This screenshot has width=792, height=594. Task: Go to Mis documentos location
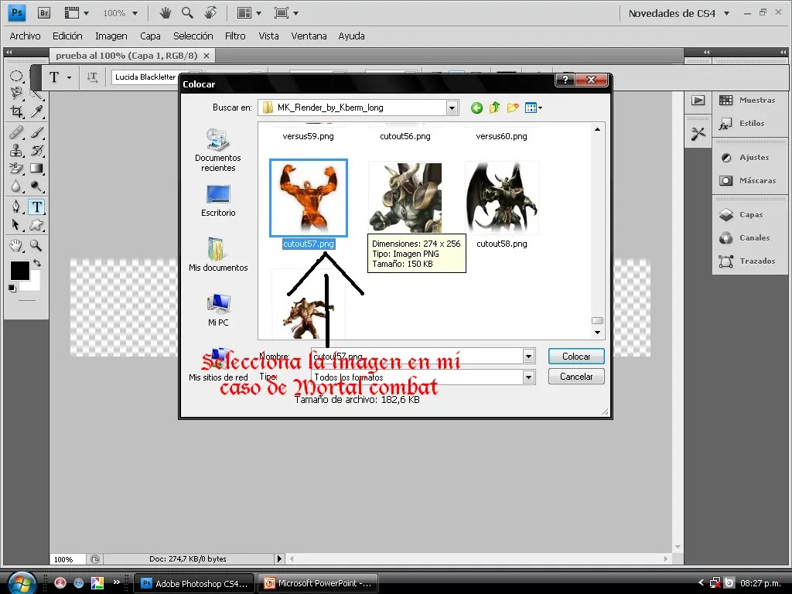click(218, 254)
